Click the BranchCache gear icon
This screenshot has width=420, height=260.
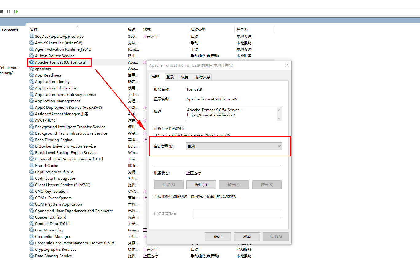click(32, 165)
